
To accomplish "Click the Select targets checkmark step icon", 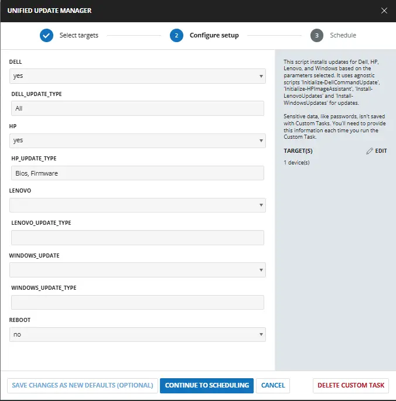I will [x=46, y=35].
